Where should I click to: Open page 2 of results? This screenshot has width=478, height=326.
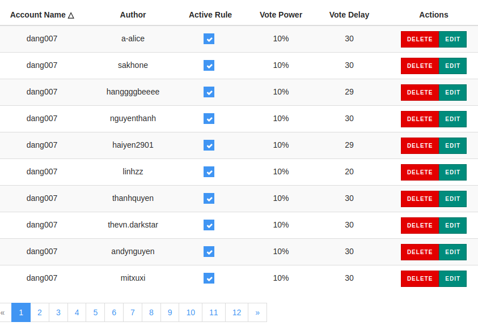coord(40,312)
